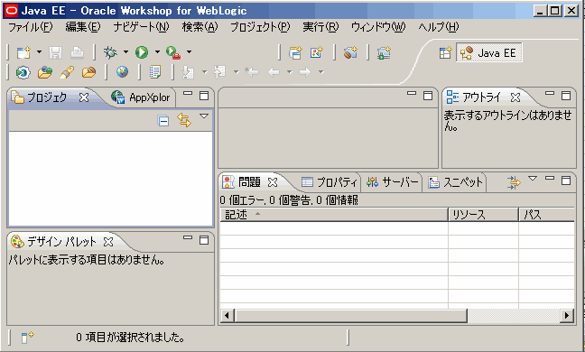
Task: Open the ファイル(F) menu
Action: [x=31, y=27]
